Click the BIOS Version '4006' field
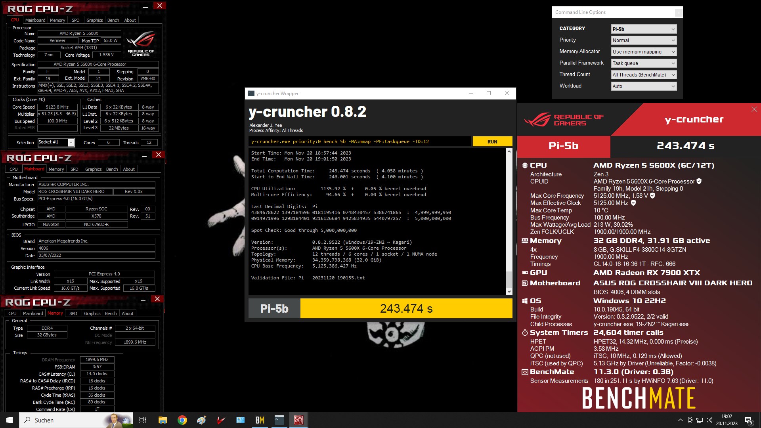 pyautogui.click(x=96, y=248)
